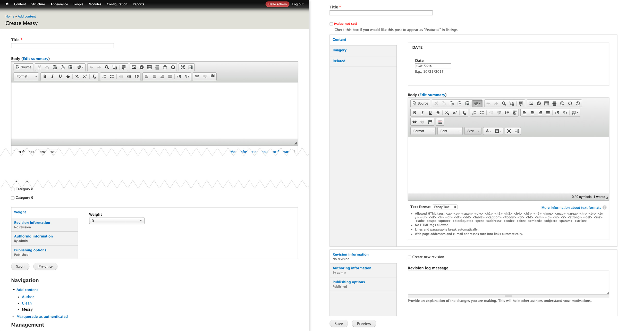Click Edit summary link in left Body

pos(36,59)
